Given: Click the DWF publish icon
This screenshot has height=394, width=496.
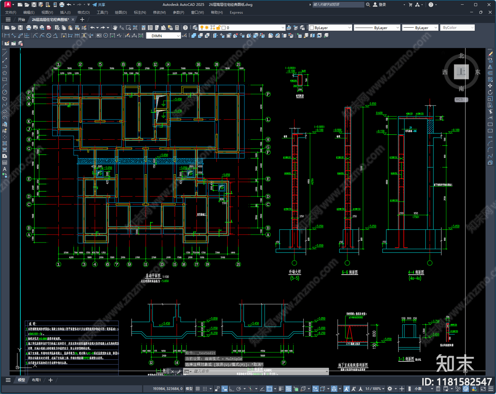Looking at the screenshot, I should 49,28.
